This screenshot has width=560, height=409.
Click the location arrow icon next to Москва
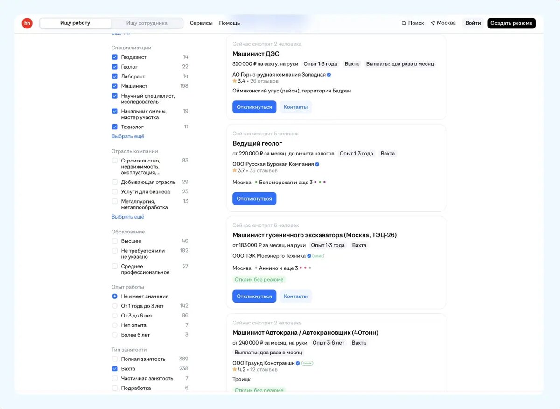433,23
